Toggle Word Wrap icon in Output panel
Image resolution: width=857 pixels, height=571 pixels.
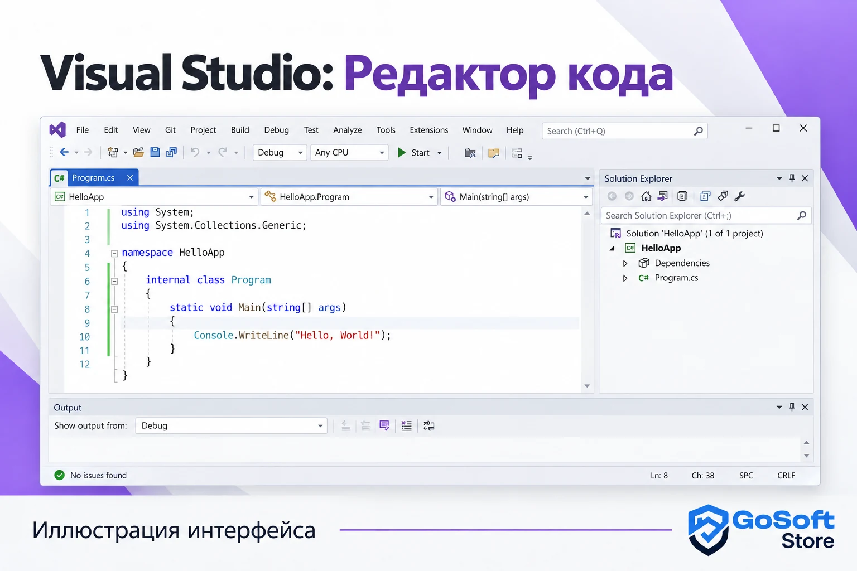429,426
